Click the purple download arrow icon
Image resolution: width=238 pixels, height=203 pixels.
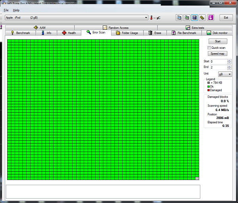(211, 17)
